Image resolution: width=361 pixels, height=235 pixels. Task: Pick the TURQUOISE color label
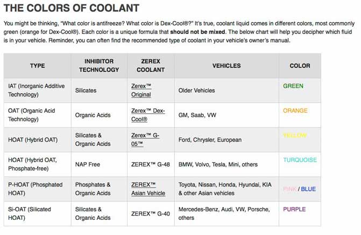pyautogui.click(x=300, y=160)
